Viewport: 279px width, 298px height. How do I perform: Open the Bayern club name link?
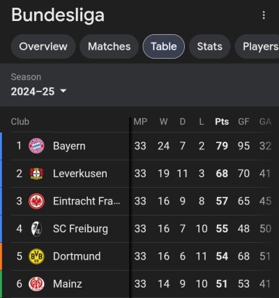click(69, 146)
